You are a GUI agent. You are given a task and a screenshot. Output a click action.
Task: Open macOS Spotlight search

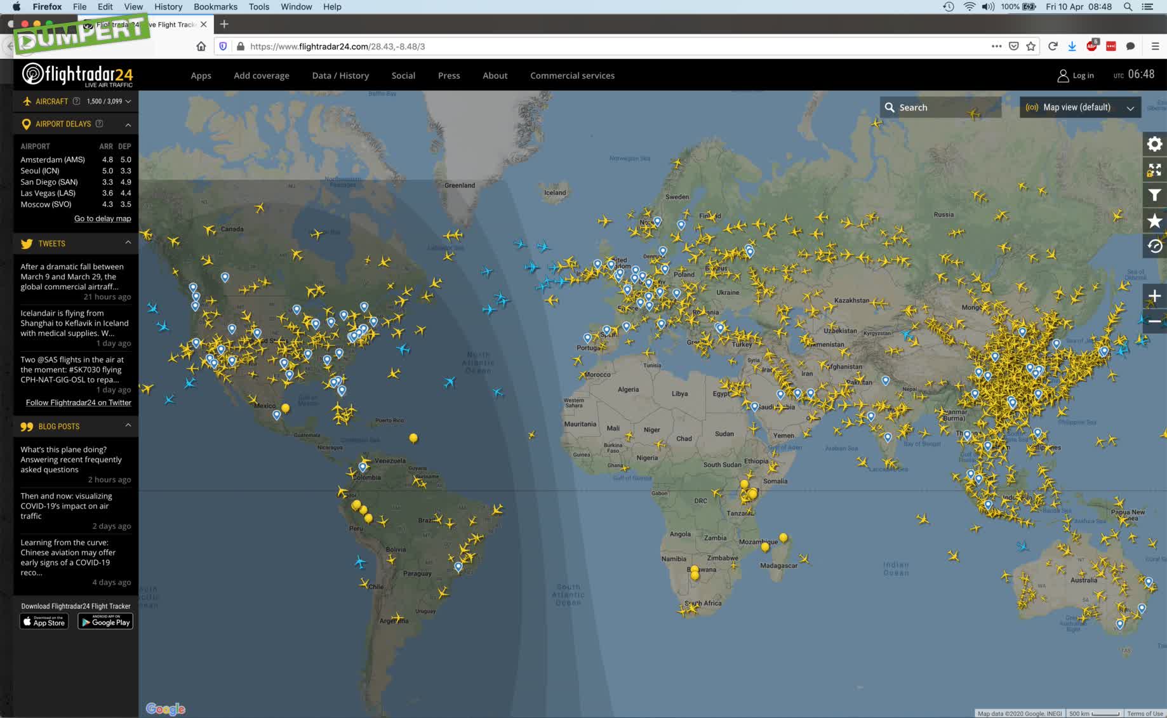pos(1128,7)
